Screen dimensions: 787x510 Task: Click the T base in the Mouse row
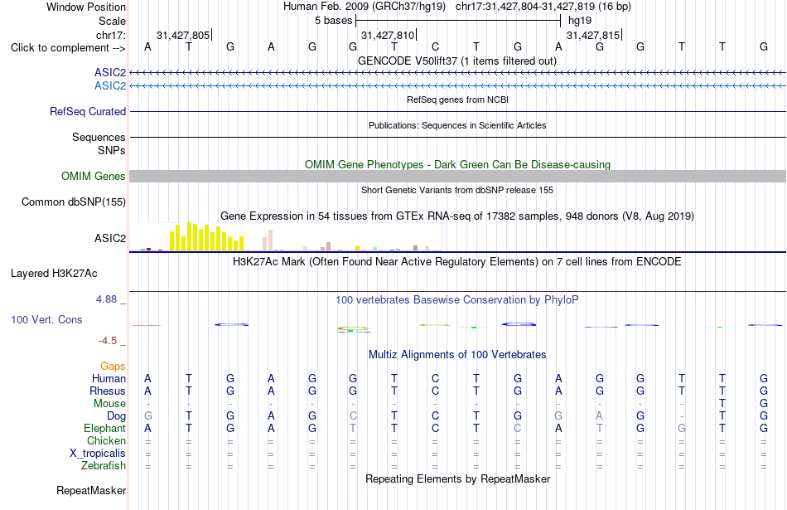pyautogui.click(x=722, y=404)
